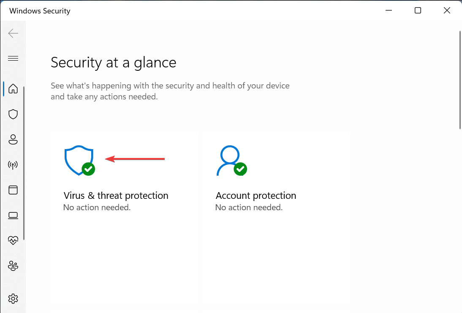The width and height of the screenshot is (462, 313).
Task: Open Settings gear in sidebar
Action: tap(13, 299)
